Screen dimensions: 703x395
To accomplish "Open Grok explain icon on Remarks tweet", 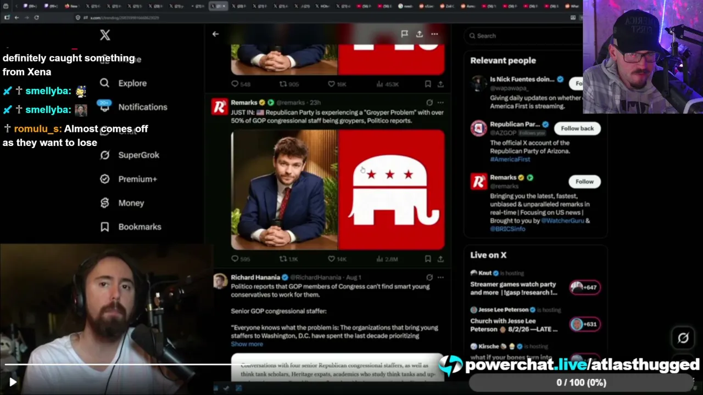I will (x=429, y=103).
